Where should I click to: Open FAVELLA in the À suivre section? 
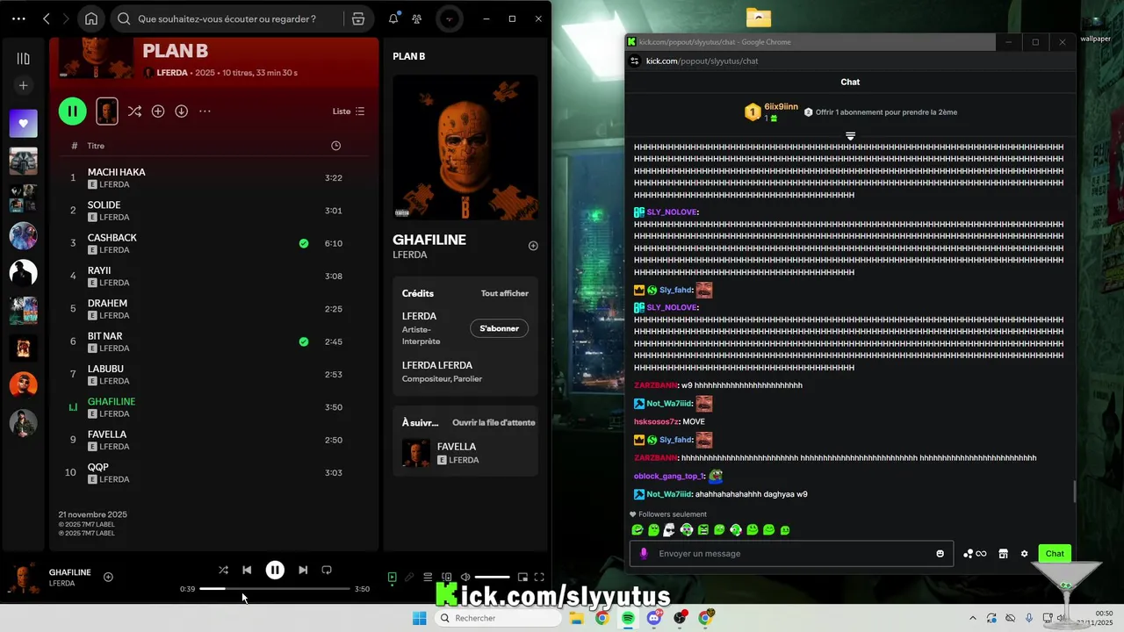tap(465, 453)
